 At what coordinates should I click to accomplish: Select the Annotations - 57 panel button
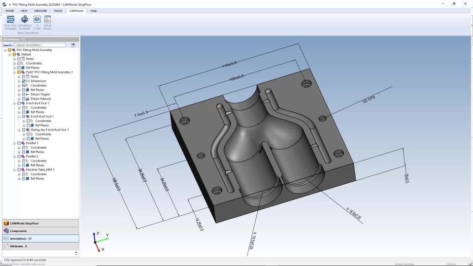click(41, 238)
